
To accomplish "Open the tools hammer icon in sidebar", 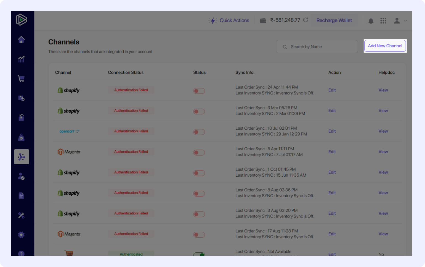I will click(21, 215).
